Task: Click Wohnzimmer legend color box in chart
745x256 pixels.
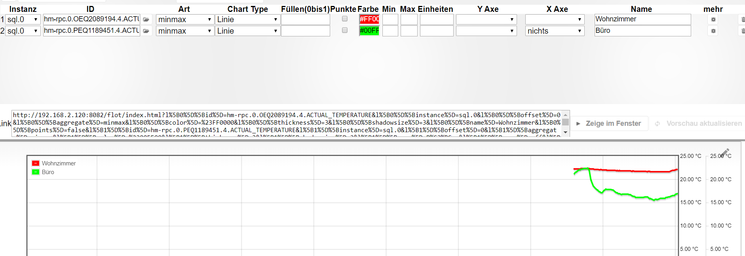Action: coord(36,163)
